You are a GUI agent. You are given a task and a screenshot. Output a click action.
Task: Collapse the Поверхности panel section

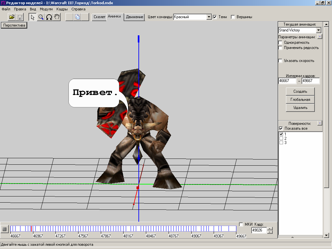(x=320, y=123)
